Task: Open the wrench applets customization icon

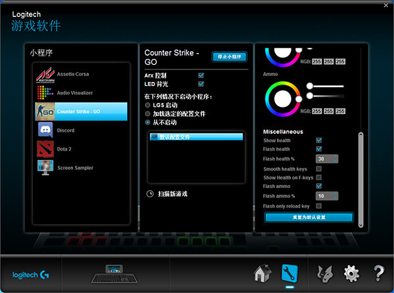Action: click(x=290, y=273)
